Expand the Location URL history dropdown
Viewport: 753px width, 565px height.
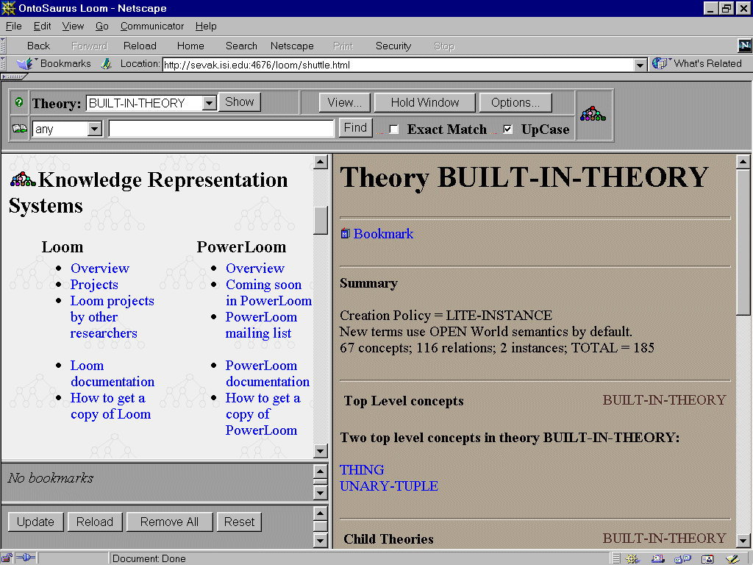point(640,65)
